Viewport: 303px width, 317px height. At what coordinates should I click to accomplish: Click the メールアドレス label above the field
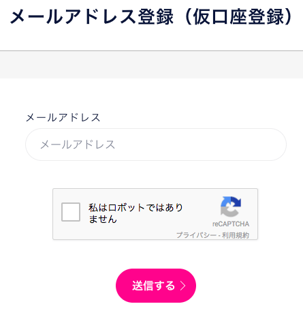[63, 117]
